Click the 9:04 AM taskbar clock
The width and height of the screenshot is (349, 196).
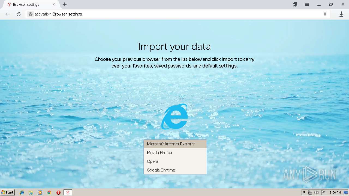pyautogui.click(x=335, y=192)
